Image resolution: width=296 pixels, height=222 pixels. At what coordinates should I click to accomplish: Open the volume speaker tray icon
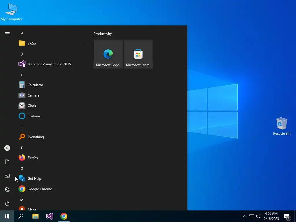(258, 216)
